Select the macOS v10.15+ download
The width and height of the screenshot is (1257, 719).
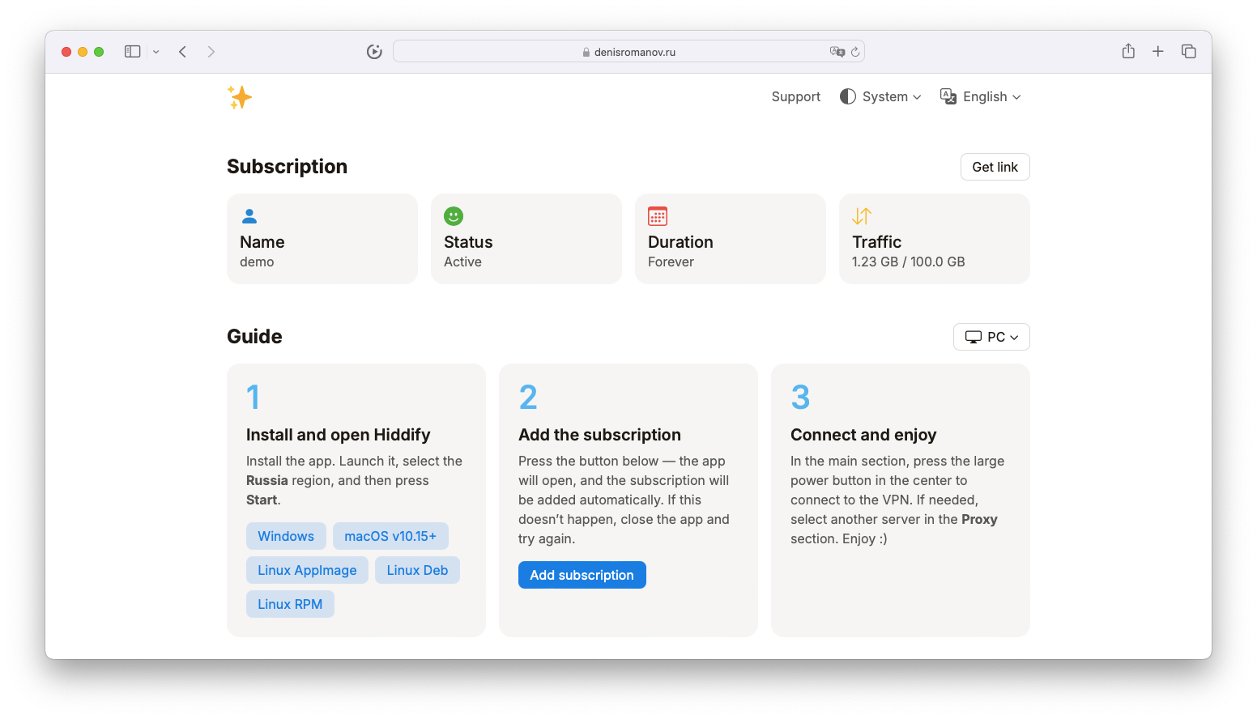coord(390,536)
